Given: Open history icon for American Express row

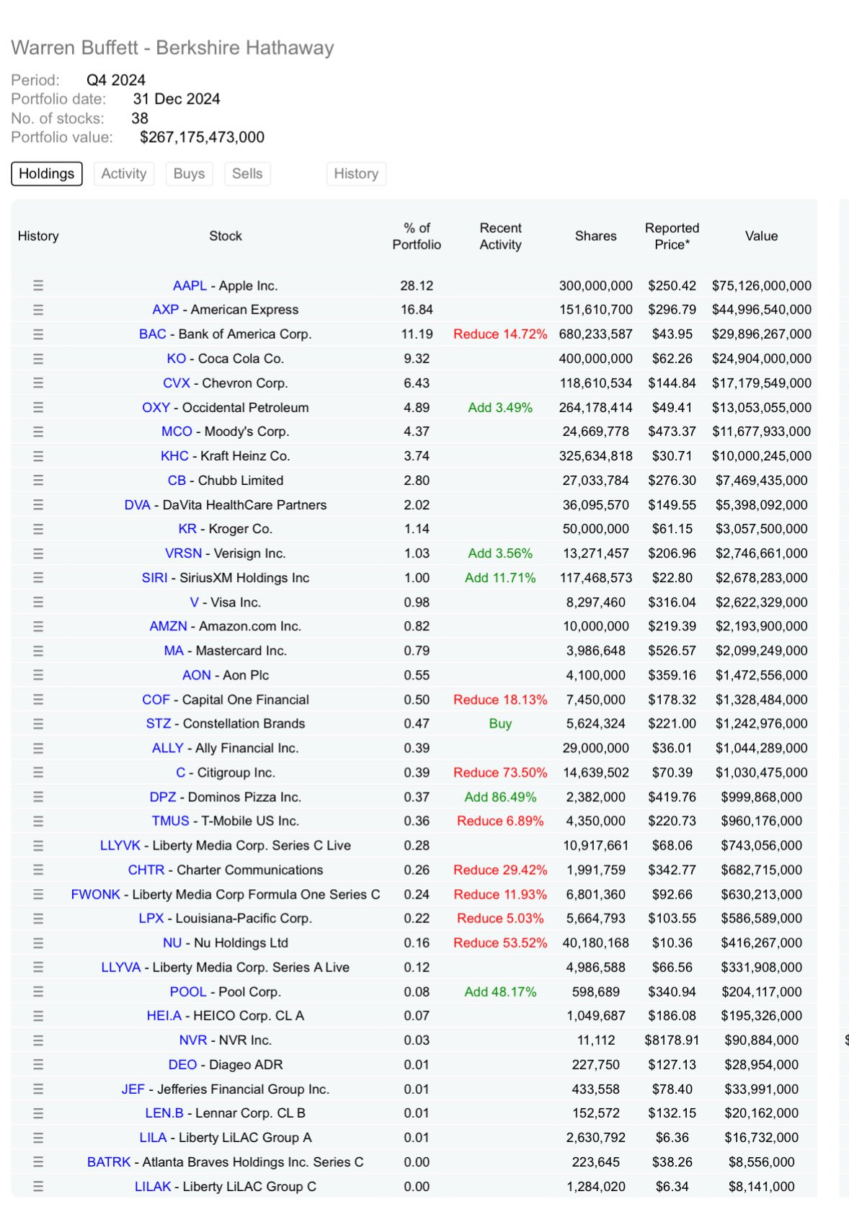Looking at the screenshot, I should pyautogui.click(x=38, y=310).
